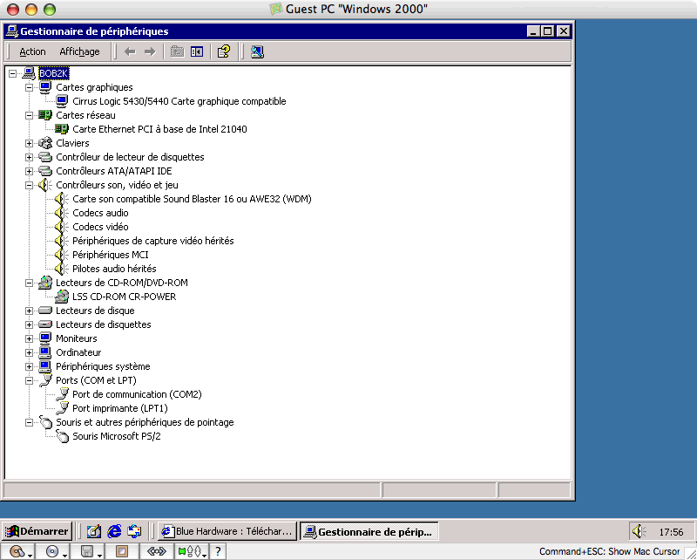Open the Virtual PC USB devices menu icon

tap(192, 551)
